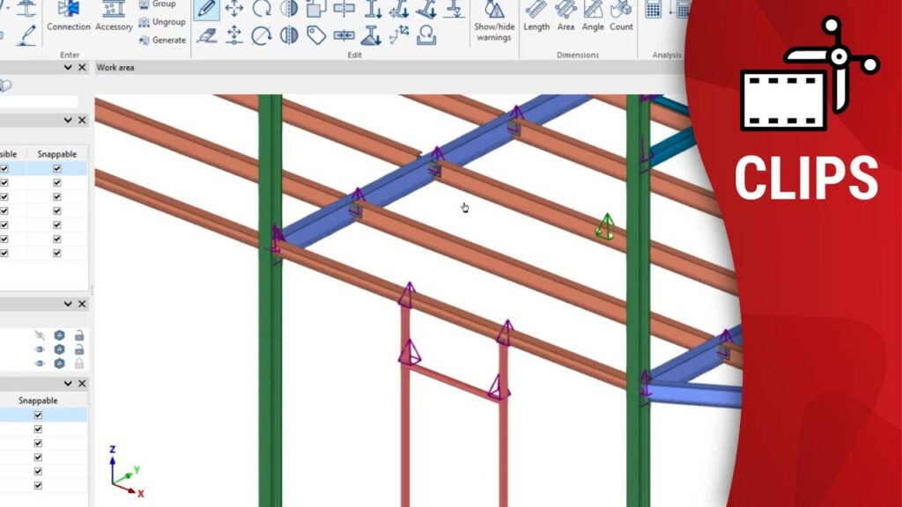Toggle the crossed-out eye visibility icon
902x507 pixels.
(x=39, y=335)
